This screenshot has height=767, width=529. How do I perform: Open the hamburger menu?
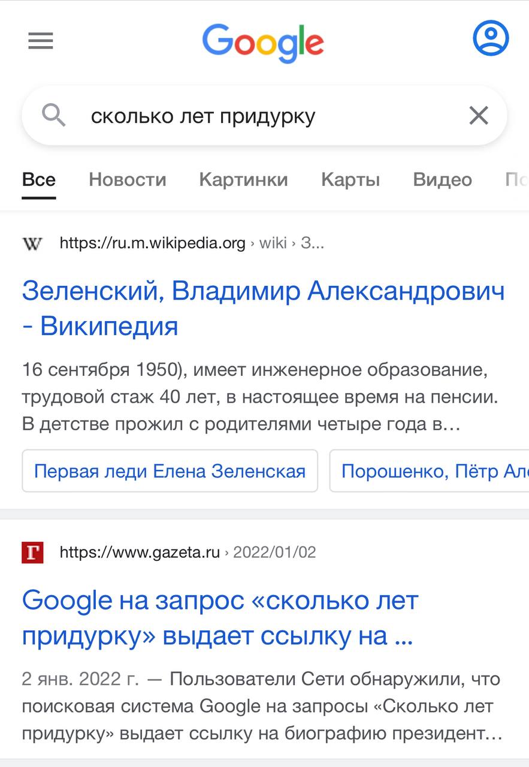[41, 41]
